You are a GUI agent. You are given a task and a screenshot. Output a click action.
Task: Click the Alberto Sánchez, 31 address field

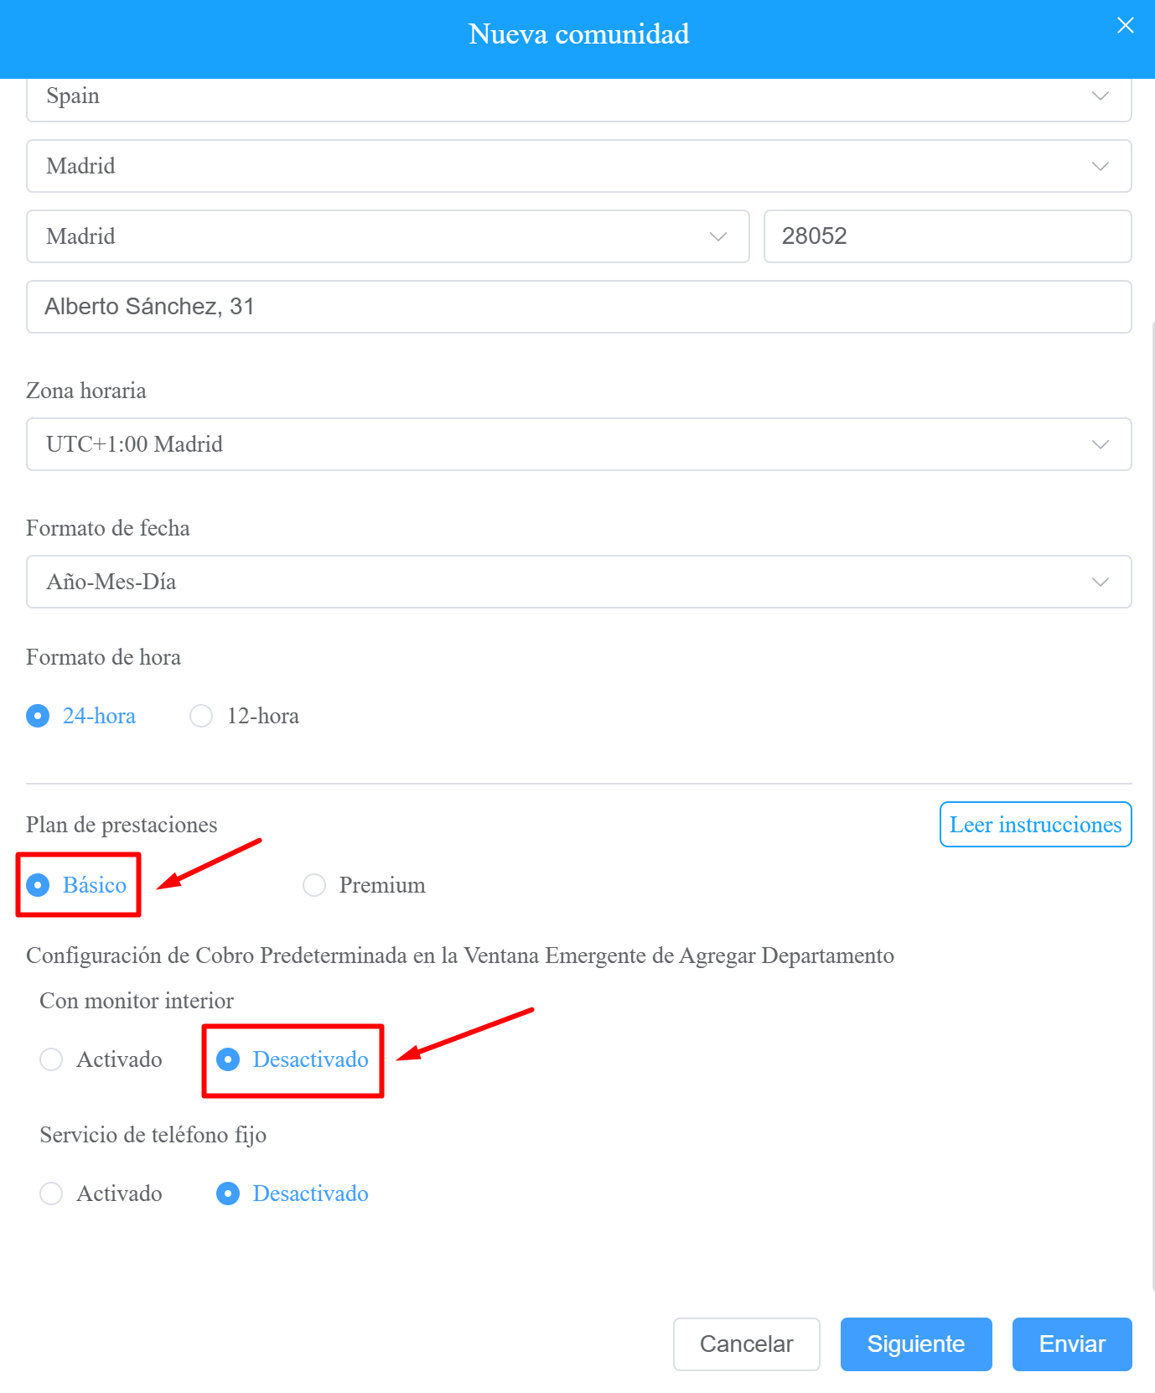(579, 307)
